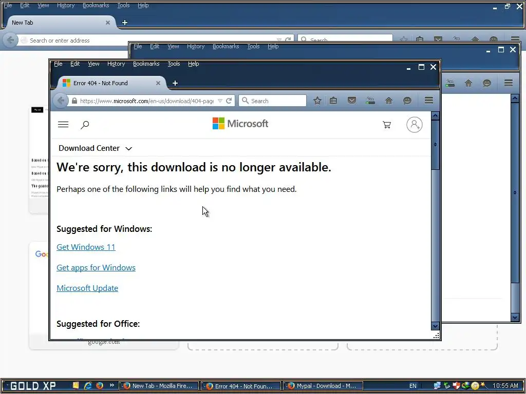Image resolution: width=526 pixels, height=394 pixels.
Task: Click smiley icon in Mypal Download window
Action: tap(487, 83)
